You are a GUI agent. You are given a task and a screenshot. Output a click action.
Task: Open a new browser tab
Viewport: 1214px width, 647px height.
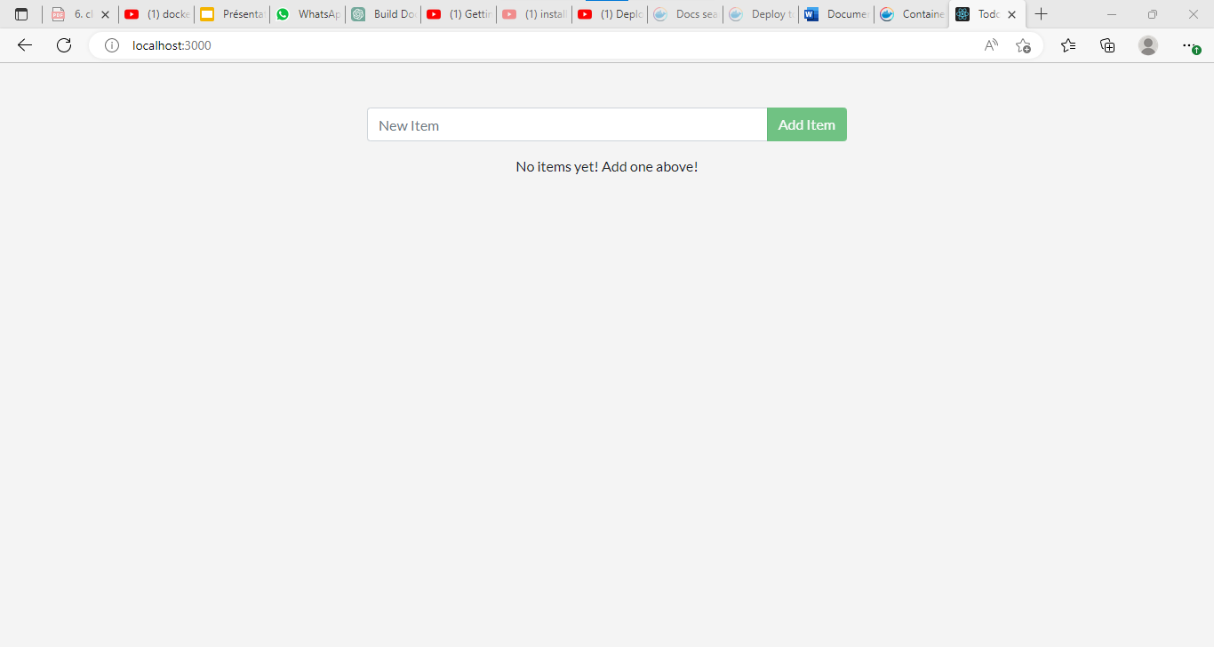[1041, 14]
